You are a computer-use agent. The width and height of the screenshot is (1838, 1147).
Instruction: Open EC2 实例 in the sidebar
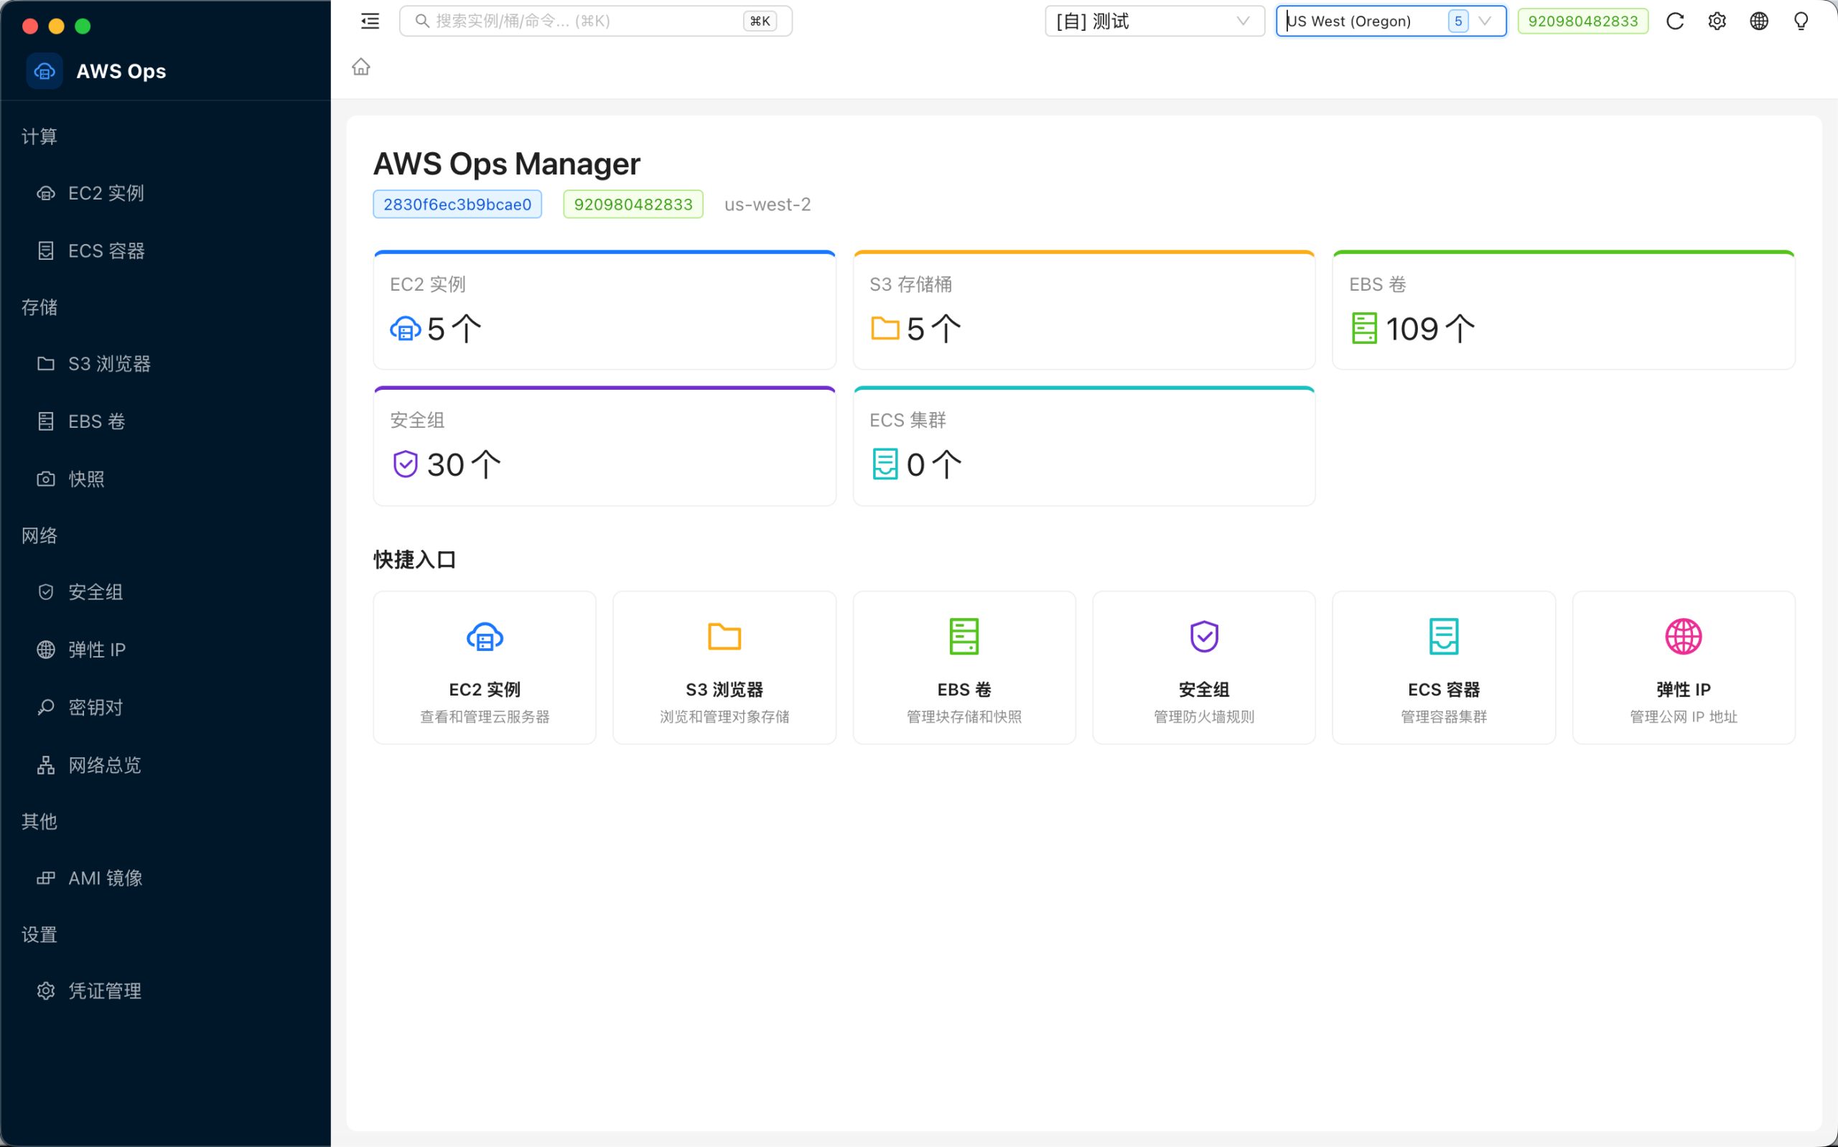pyautogui.click(x=165, y=194)
